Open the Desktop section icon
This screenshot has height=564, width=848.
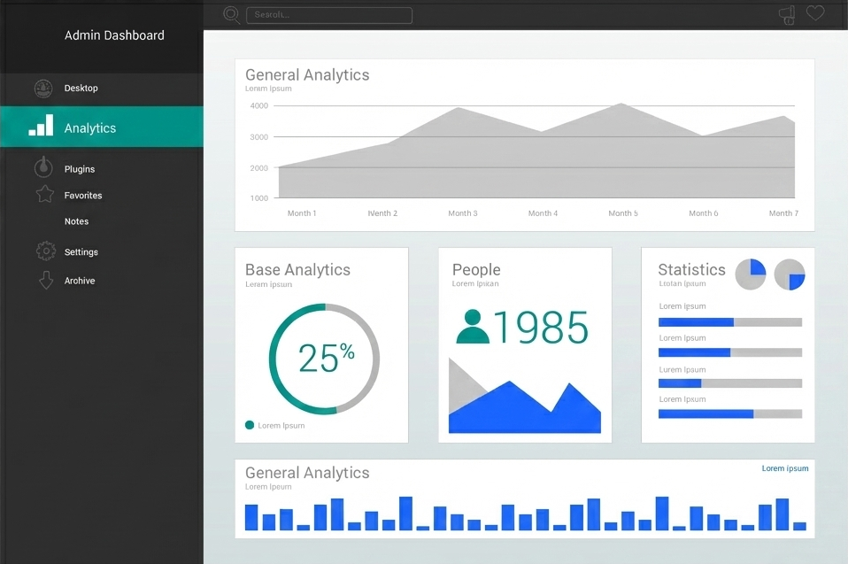click(x=42, y=88)
